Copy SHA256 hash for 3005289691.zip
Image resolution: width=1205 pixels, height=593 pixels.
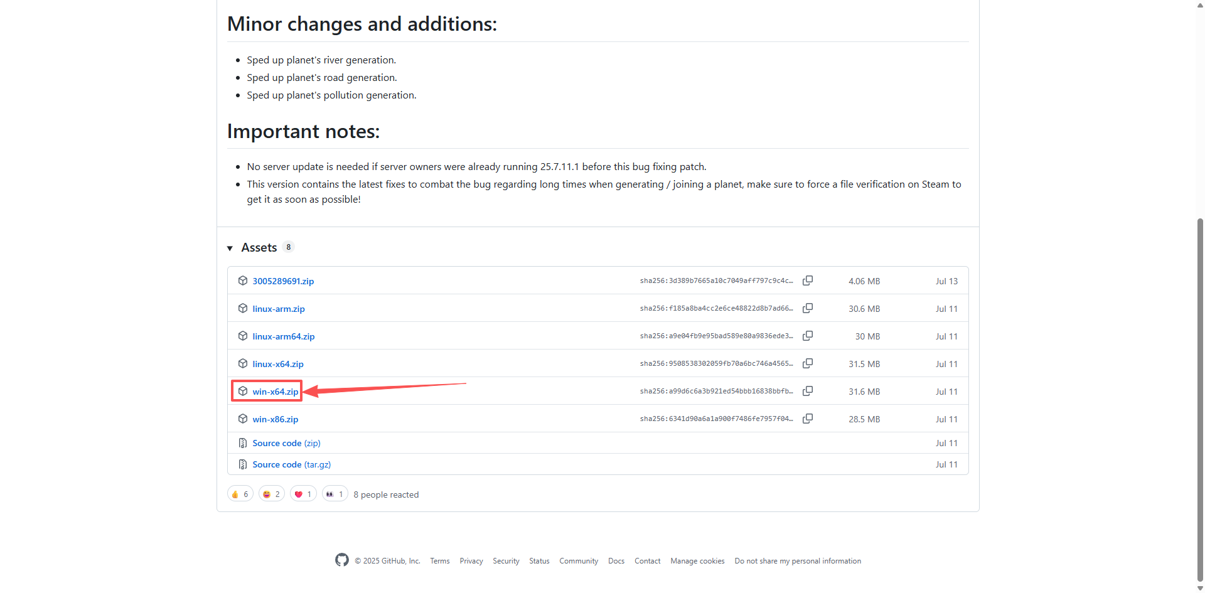pos(808,280)
